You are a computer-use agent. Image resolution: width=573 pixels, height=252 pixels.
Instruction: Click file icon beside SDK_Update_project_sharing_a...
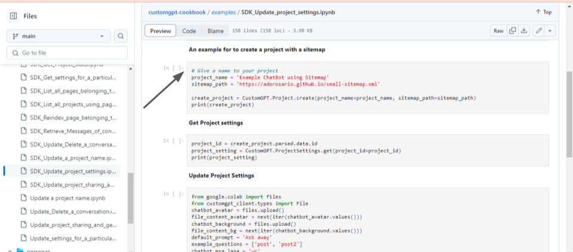point(24,185)
